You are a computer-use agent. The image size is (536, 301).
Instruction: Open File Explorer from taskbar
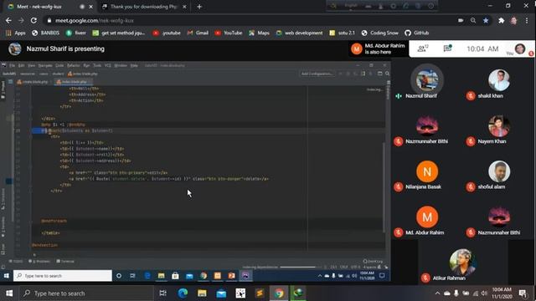click(202, 293)
